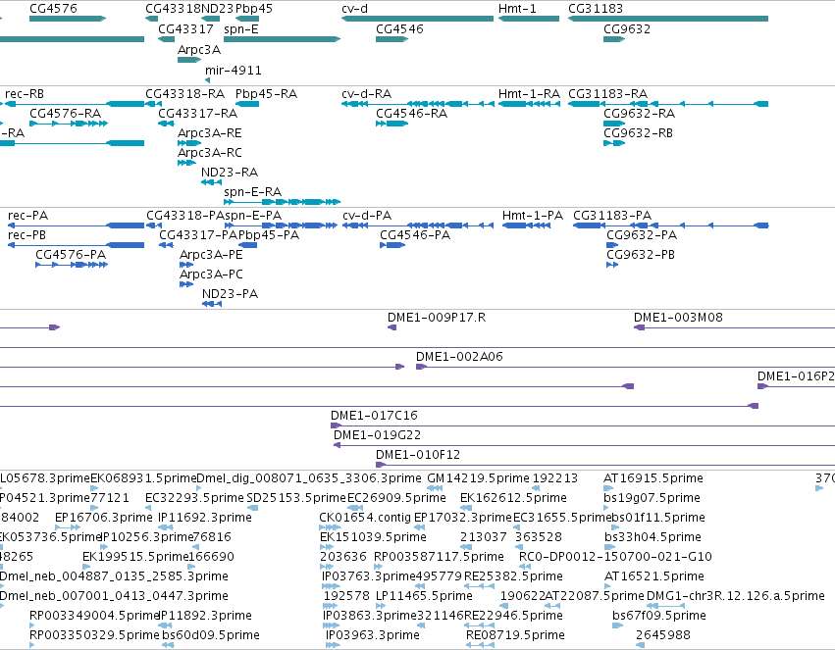The height and width of the screenshot is (650, 835).
Task: Select the IP11692.3prime EST glyph
Action: click(166, 527)
